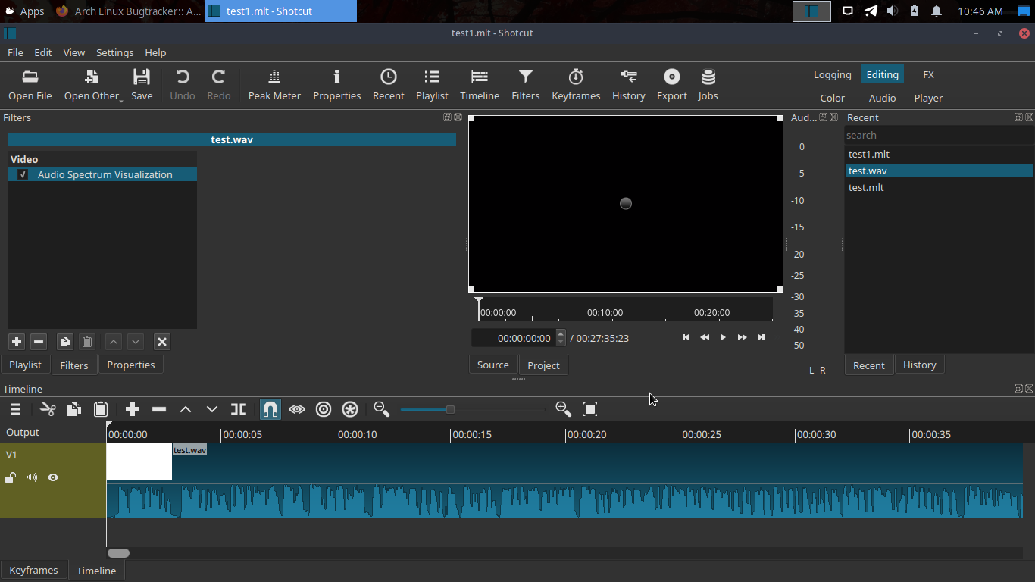The image size is (1035, 582).
Task: Click the scrub while dragging icon
Action: coord(297,409)
